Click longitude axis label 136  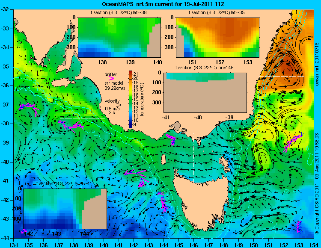point(44,245)
